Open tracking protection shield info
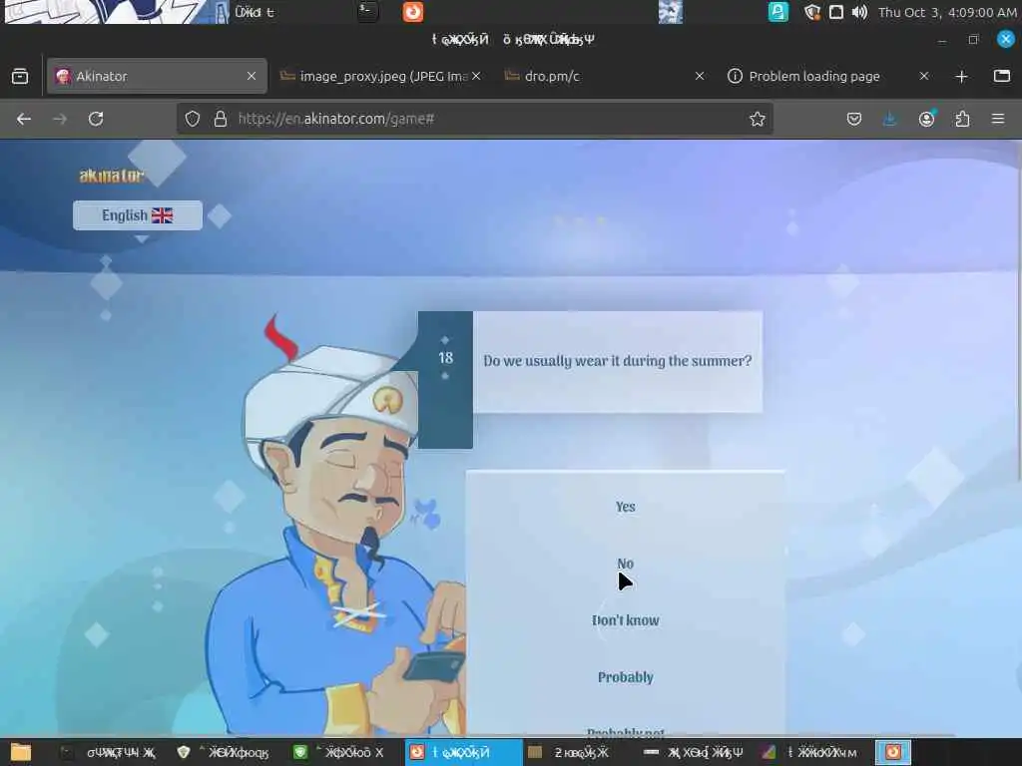The height and width of the screenshot is (766, 1022). coord(193,119)
